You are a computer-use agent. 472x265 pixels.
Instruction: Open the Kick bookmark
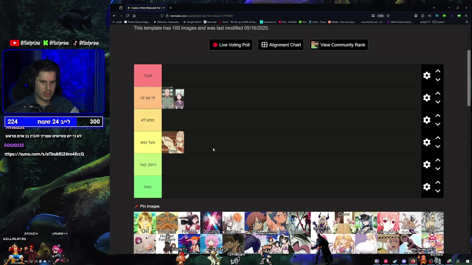coord(303,22)
